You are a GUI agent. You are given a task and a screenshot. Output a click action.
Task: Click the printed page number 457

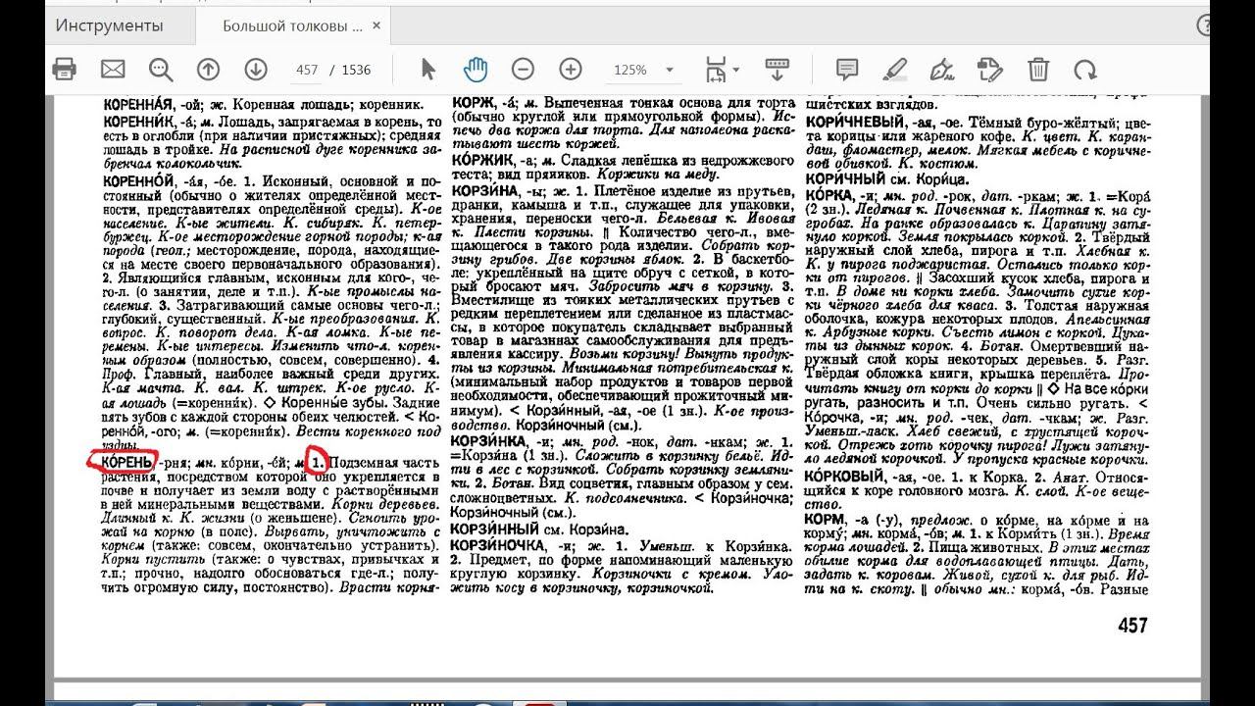[x=1131, y=625]
